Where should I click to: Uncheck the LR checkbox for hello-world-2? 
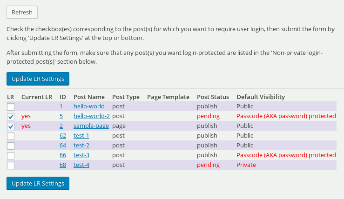pyautogui.click(x=11, y=116)
